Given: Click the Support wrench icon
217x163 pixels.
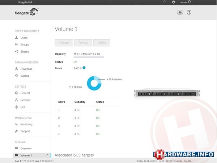Looking at the screenshot, I should [16, 131].
